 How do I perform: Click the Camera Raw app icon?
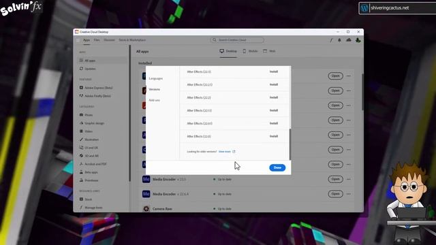[146, 209]
